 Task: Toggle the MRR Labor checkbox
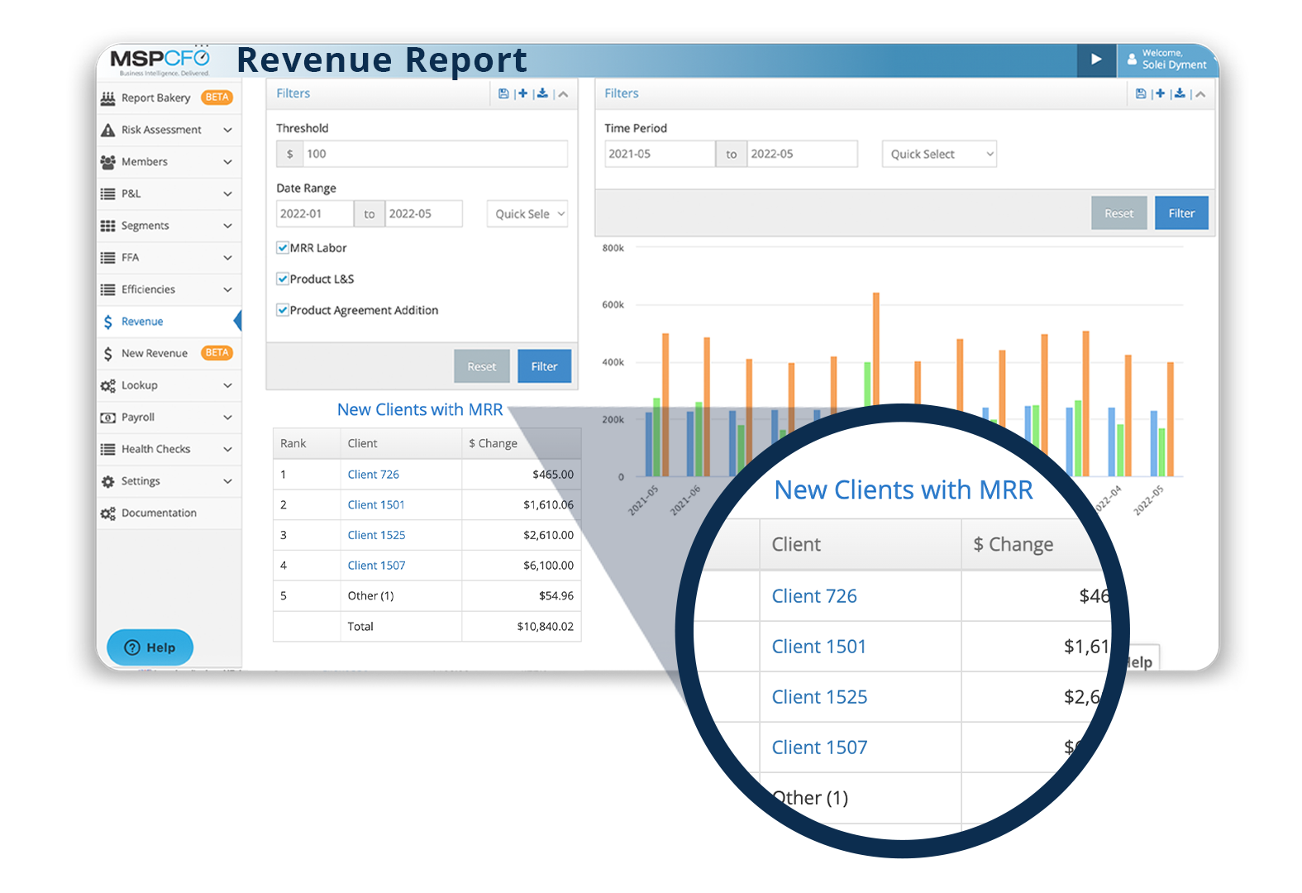pyautogui.click(x=283, y=247)
